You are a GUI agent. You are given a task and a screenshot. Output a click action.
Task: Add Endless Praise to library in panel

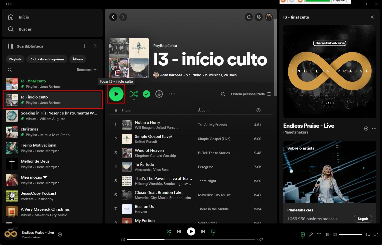pyautogui.click(x=366, y=129)
